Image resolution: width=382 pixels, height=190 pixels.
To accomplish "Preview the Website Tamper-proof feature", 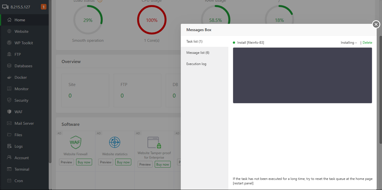I will (145, 164).
